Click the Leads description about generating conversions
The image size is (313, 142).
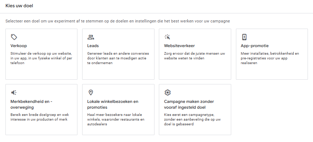click(x=118, y=58)
